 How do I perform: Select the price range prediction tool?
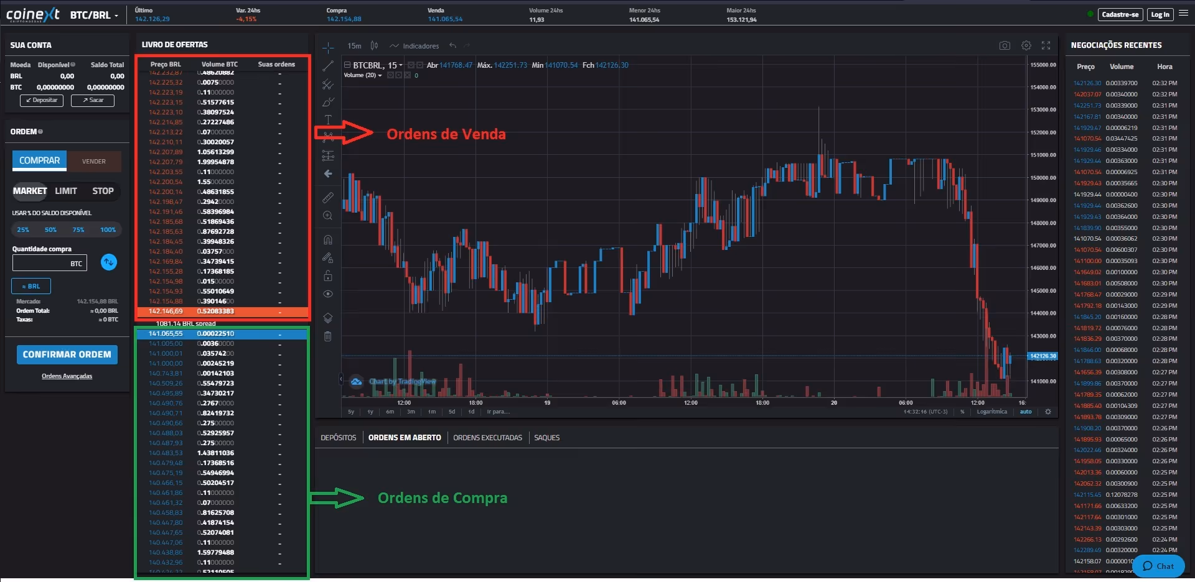tap(328, 155)
